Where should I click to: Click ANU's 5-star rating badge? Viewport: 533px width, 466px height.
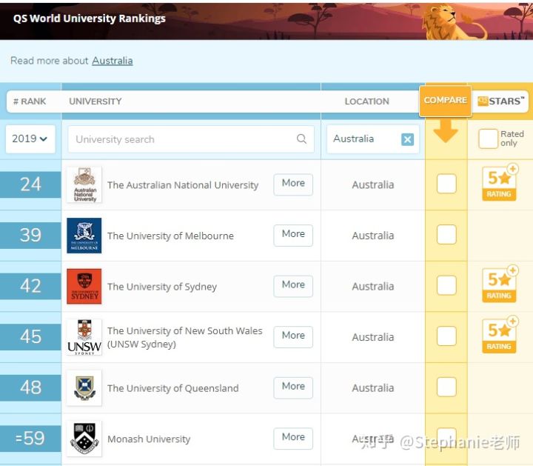point(500,183)
